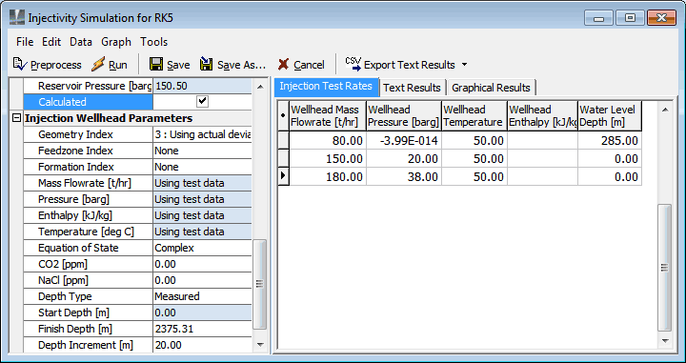Click water level cell 285.00
The image size is (686, 363).
(610, 140)
